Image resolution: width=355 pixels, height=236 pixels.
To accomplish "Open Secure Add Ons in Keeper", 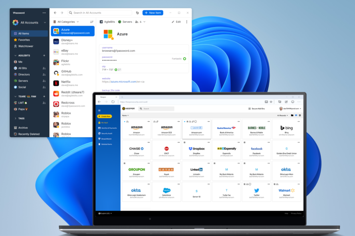I will tap(256, 109).
